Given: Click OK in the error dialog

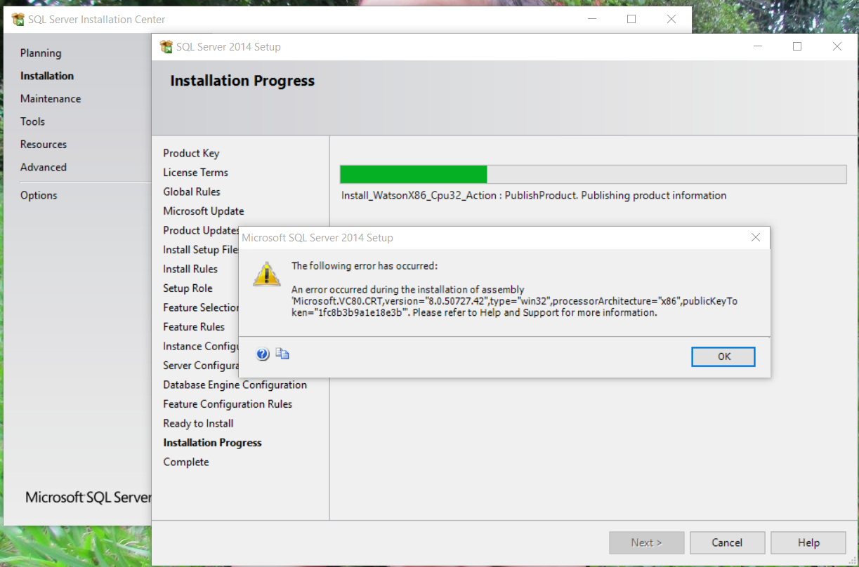Looking at the screenshot, I should [723, 356].
